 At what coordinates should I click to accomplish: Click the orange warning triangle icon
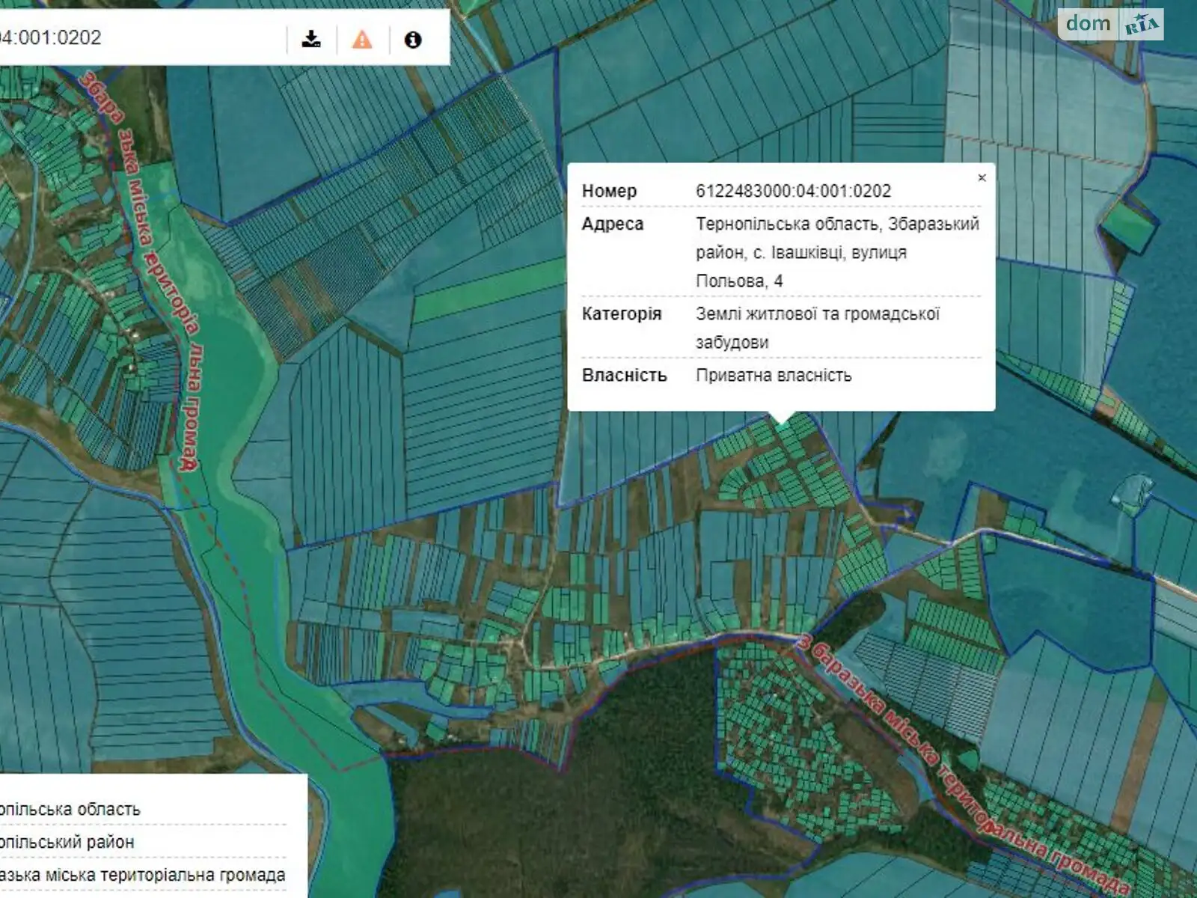coord(362,39)
